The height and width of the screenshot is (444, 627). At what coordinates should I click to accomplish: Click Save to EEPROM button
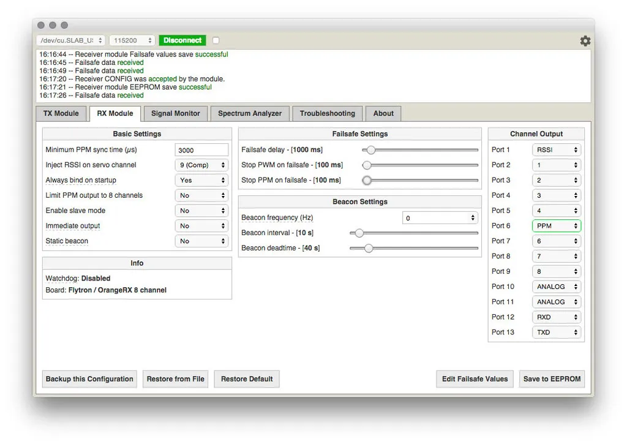tap(552, 379)
